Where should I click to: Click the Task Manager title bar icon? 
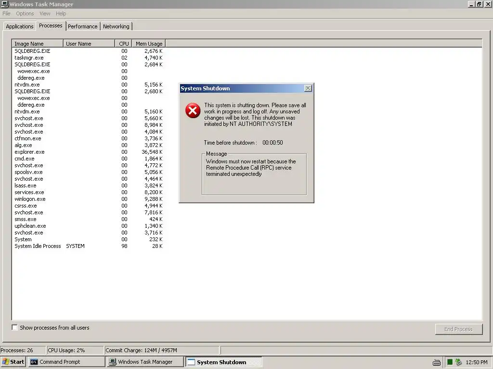[x=5, y=4]
